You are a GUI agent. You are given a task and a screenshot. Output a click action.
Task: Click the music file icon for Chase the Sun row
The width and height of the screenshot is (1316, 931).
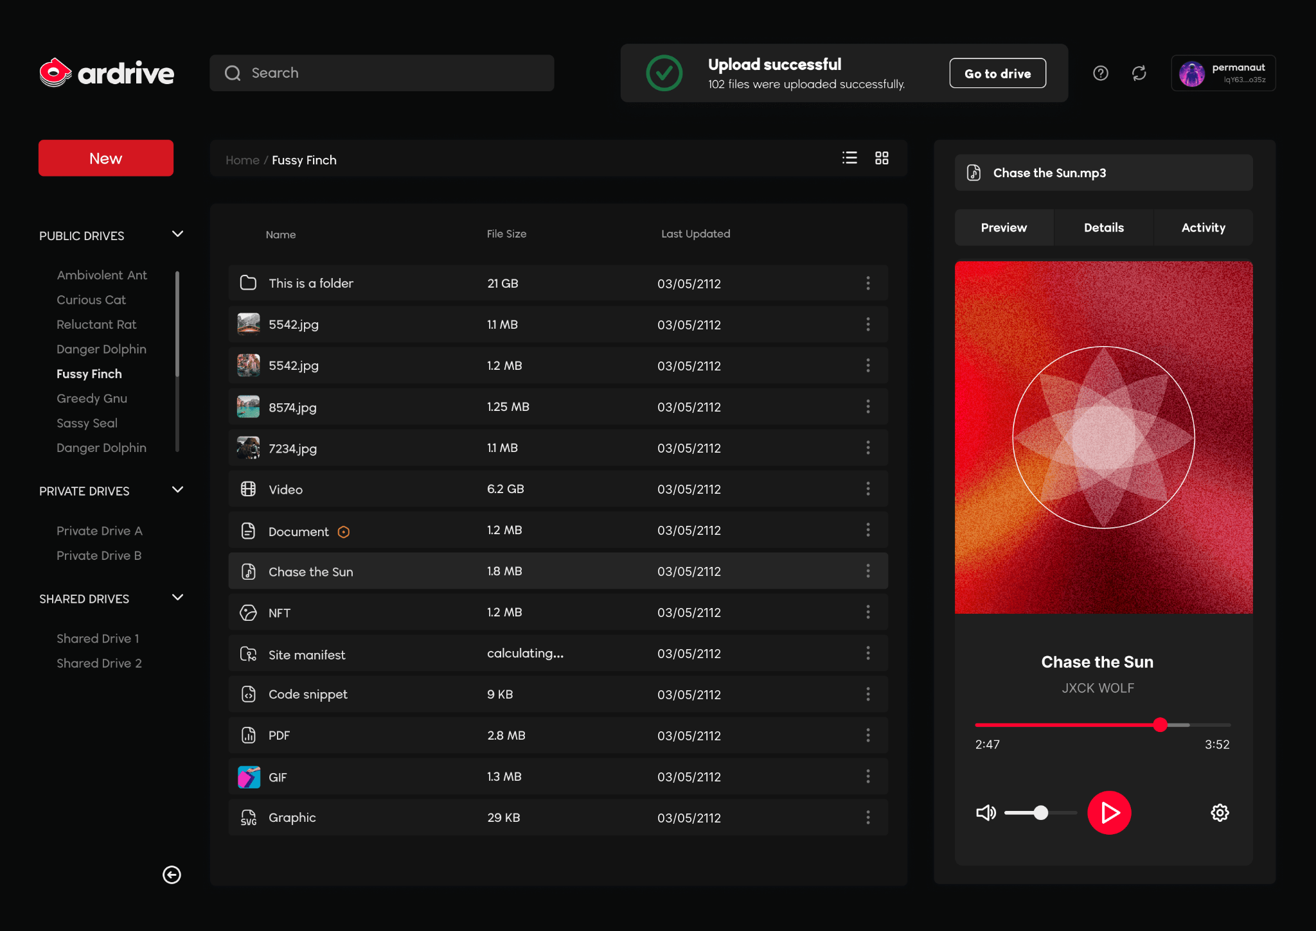click(x=248, y=571)
